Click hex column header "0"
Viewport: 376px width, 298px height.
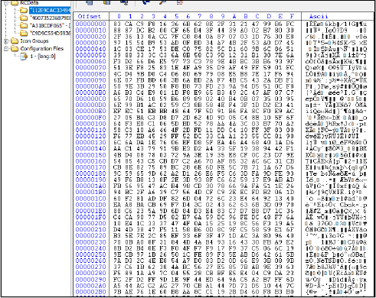(x=119, y=16)
